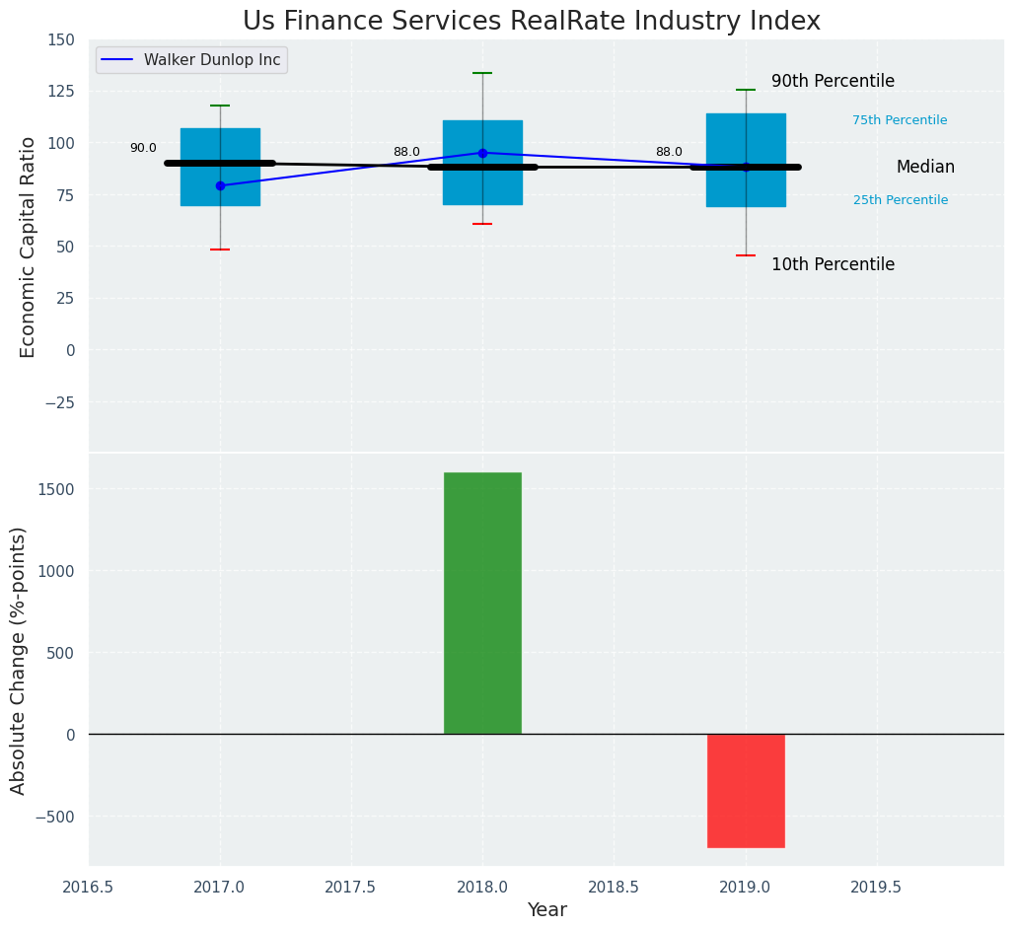Screen dimensions: 1015x929
Task: Click the 75th Percentile annotation label
Action: (900, 120)
